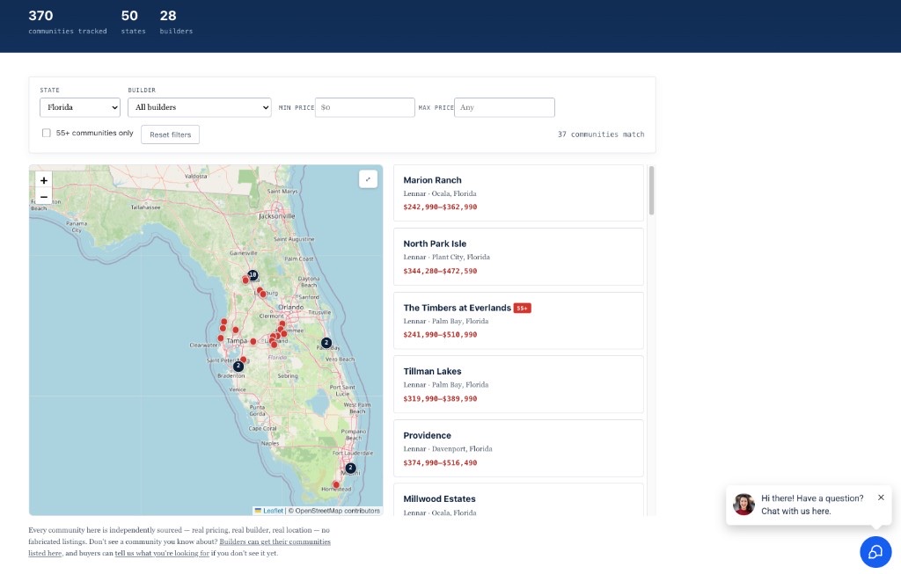Zoom in on the map
This screenshot has width=901, height=574.
44,180
